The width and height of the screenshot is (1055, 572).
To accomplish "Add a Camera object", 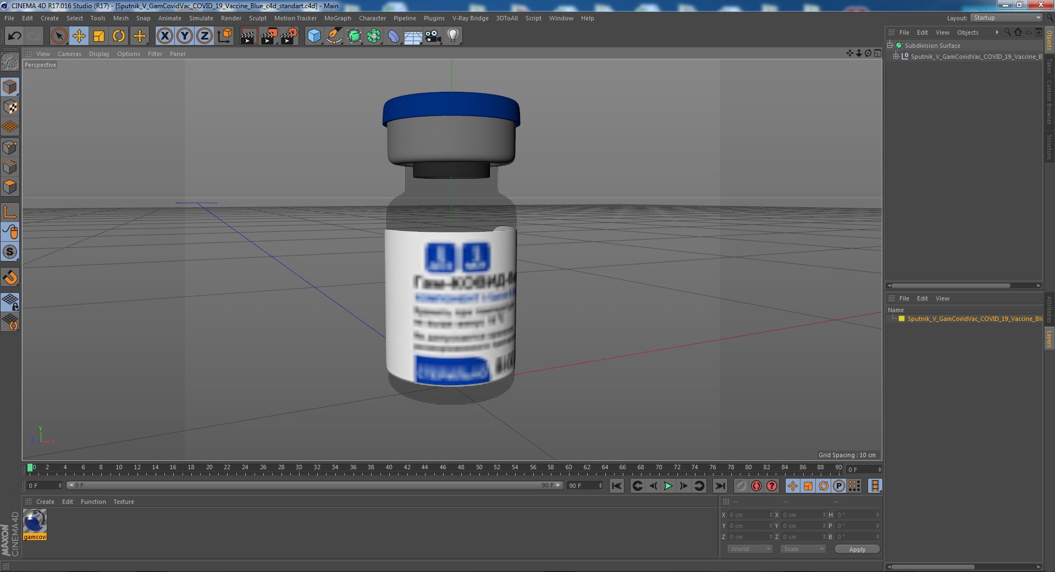I will pyautogui.click(x=433, y=36).
